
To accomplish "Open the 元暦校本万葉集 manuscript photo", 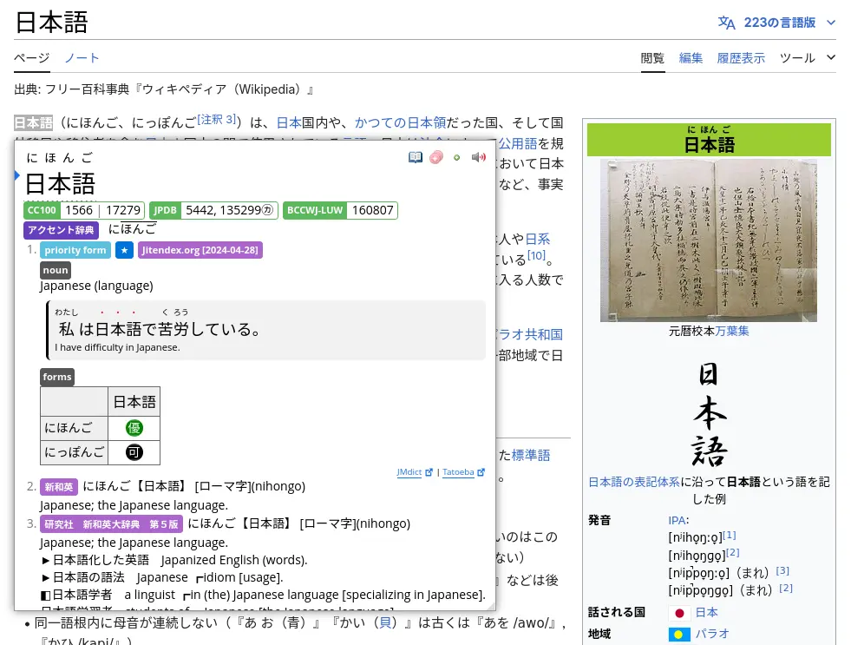I will (x=708, y=240).
